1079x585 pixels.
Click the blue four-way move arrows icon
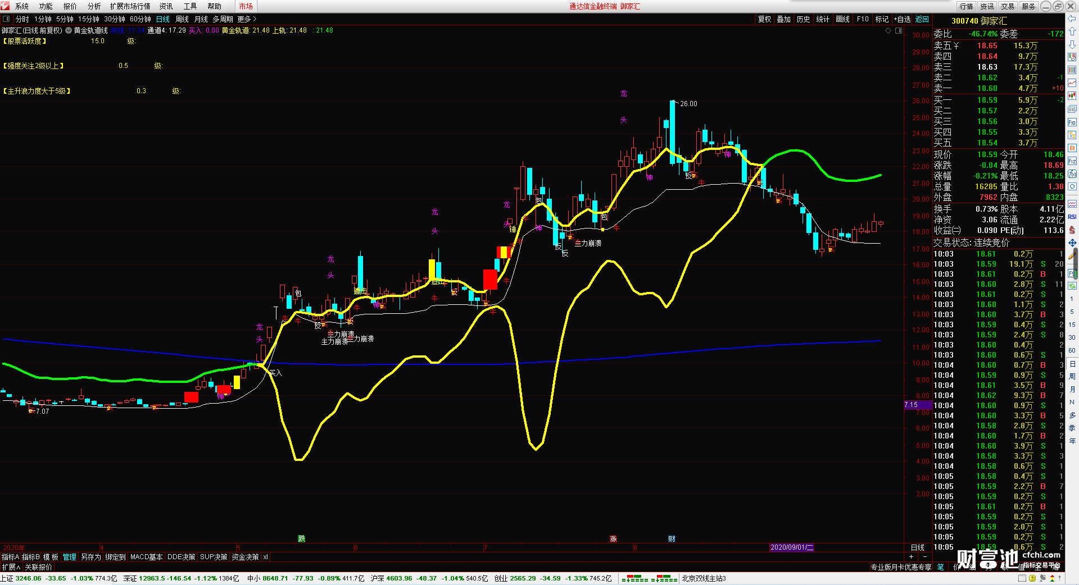(x=1072, y=243)
